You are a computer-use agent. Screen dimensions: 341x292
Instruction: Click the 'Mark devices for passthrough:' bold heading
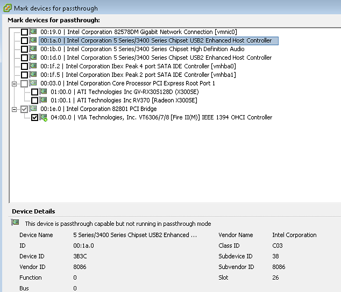point(54,20)
